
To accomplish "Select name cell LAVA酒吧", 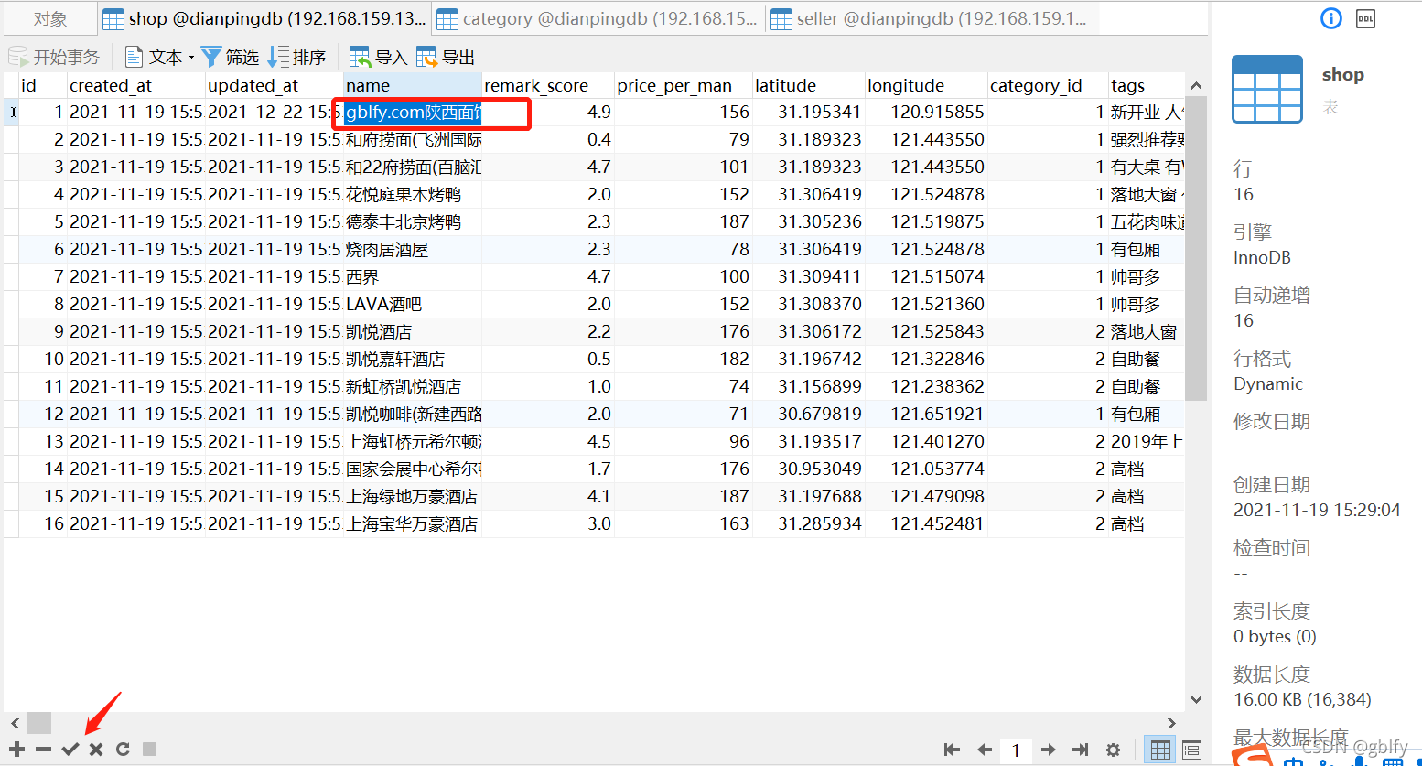I will [413, 305].
